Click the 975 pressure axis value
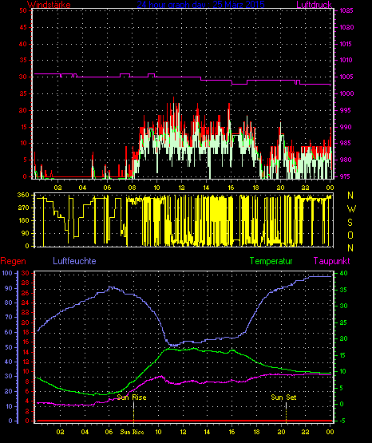 346,176
